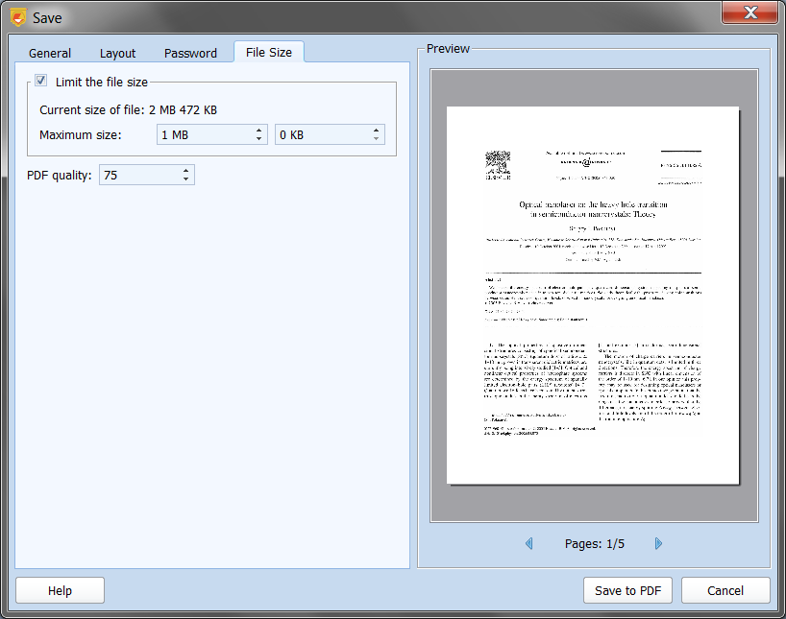Image resolution: width=786 pixels, height=619 pixels.
Task: Open Help for the Save dialog
Action: 60,590
